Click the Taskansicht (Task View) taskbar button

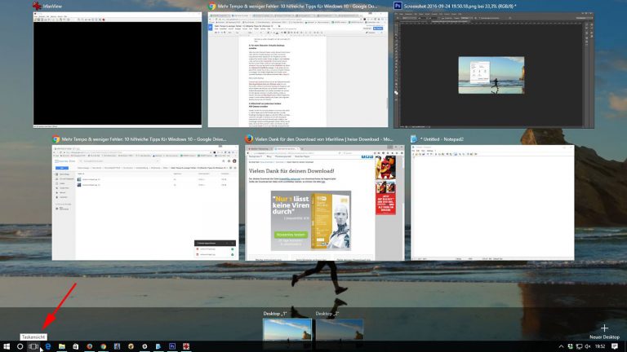point(33,346)
